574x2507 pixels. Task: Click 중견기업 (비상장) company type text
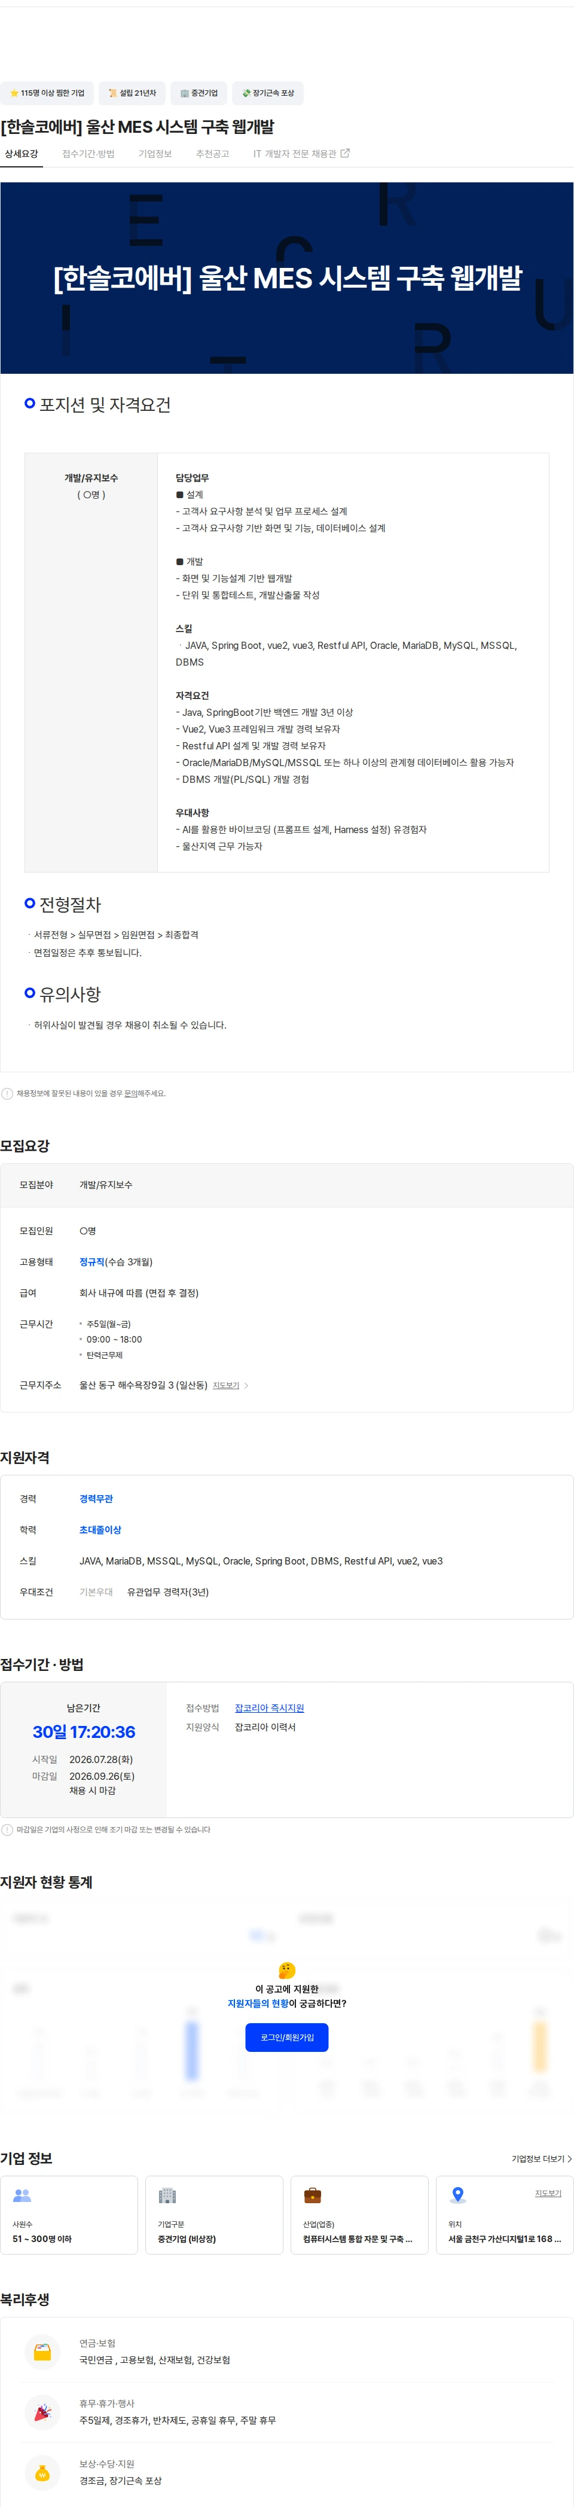[x=187, y=2239]
